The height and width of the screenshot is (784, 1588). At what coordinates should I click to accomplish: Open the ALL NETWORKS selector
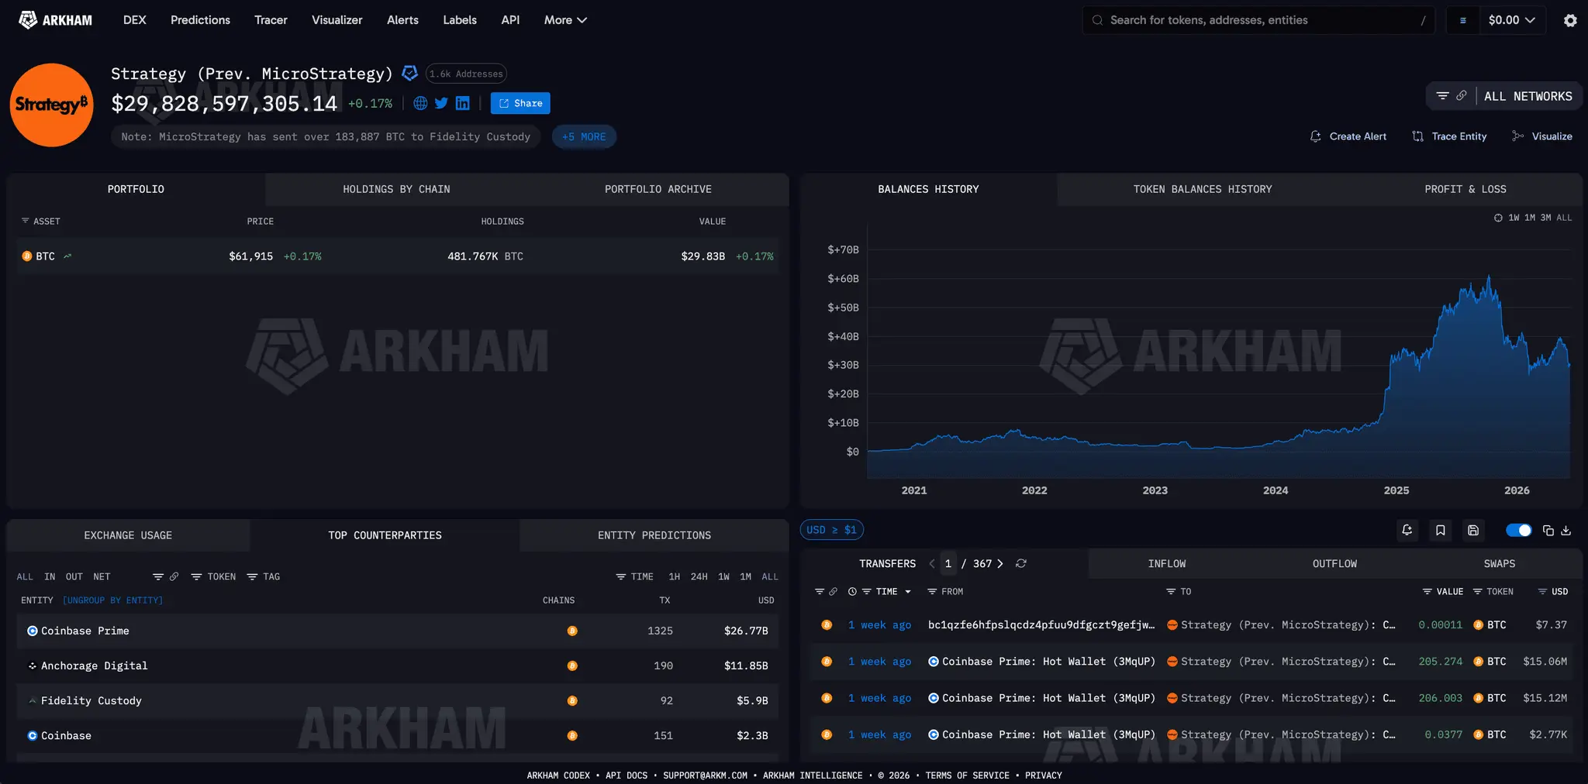[x=1528, y=96]
